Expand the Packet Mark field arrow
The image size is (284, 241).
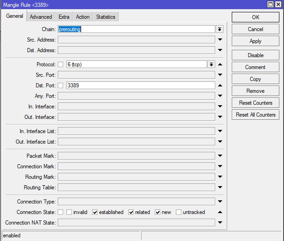pos(220,155)
